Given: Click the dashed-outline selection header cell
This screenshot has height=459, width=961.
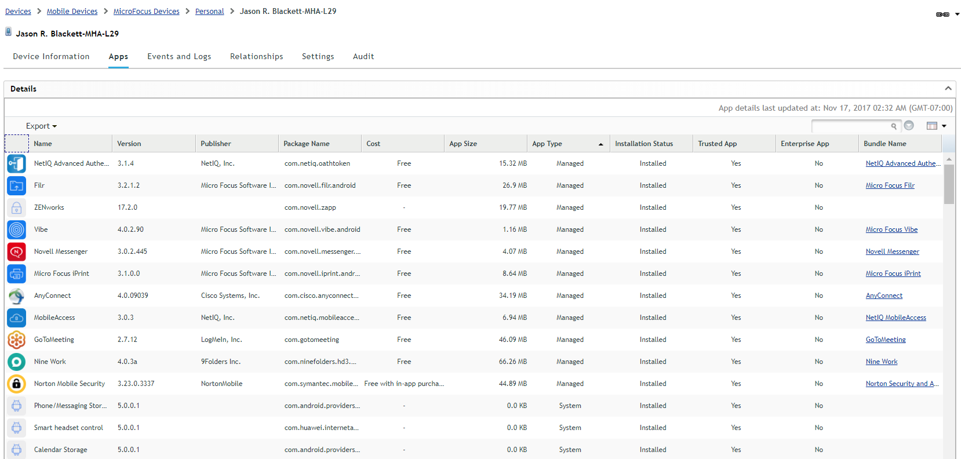Looking at the screenshot, I should pos(17,143).
